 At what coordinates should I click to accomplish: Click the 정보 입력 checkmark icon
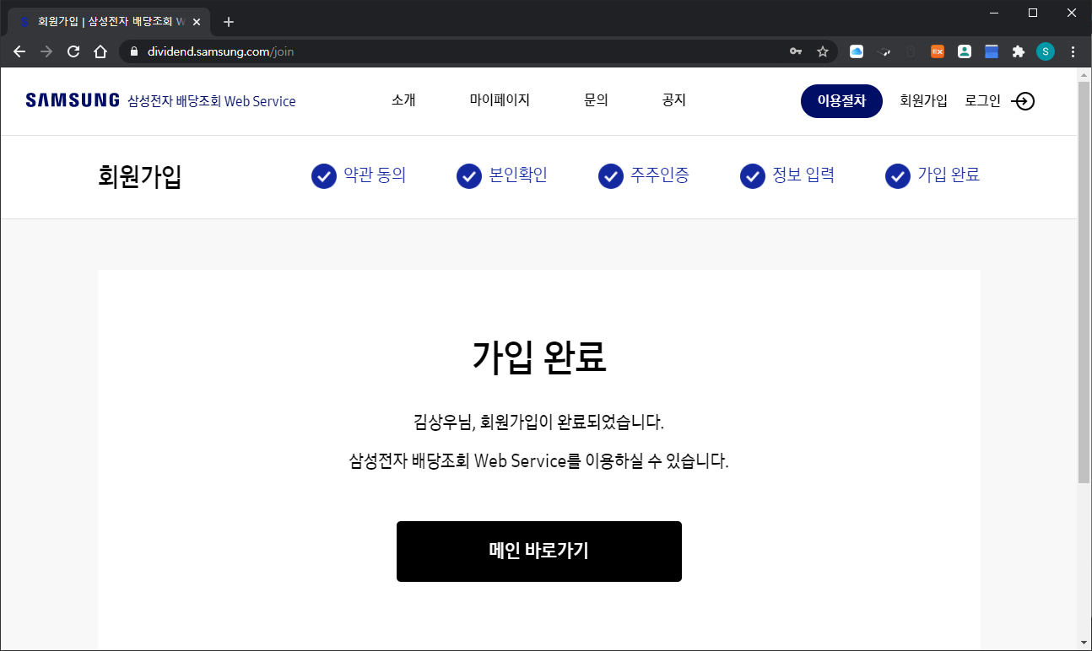point(753,176)
